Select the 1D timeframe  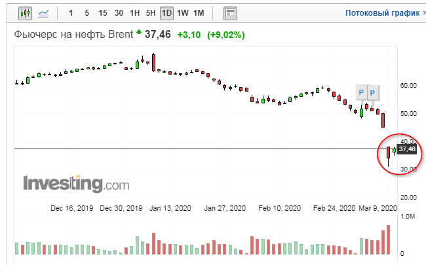click(166, 13)
